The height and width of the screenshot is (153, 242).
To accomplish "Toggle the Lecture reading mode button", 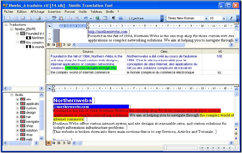I will coord(136,18).
